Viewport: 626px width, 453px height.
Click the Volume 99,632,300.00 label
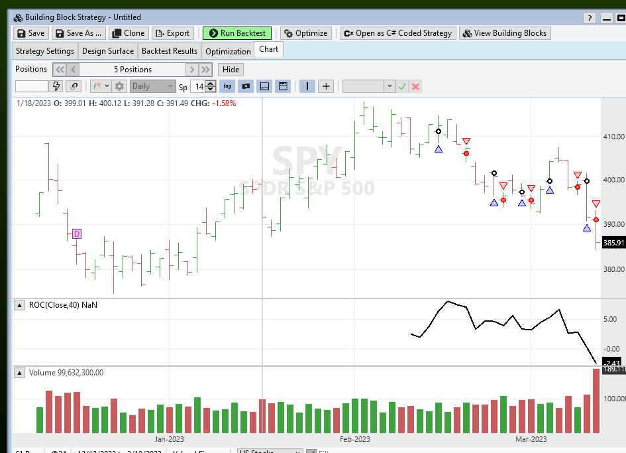click(x=66, y=373)
